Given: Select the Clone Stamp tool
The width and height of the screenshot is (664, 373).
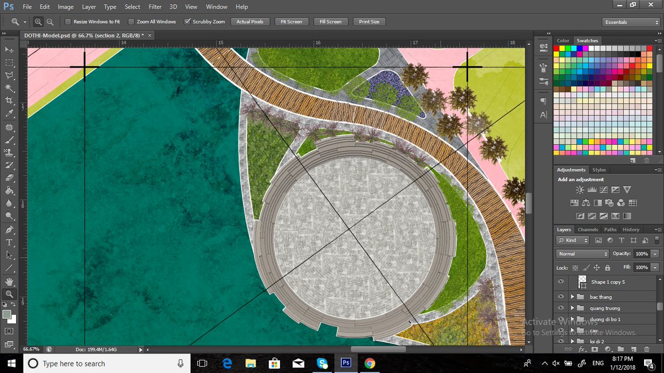Looking at the screenshot, I should [x=9, y=153].
